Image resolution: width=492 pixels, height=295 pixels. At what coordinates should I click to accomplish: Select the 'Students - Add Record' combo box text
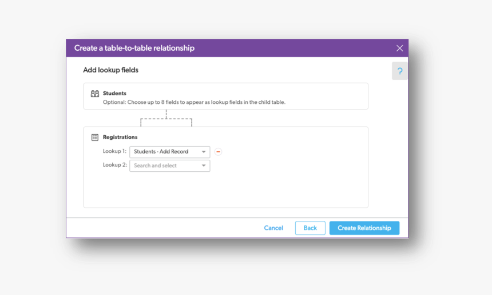(161, 152)
